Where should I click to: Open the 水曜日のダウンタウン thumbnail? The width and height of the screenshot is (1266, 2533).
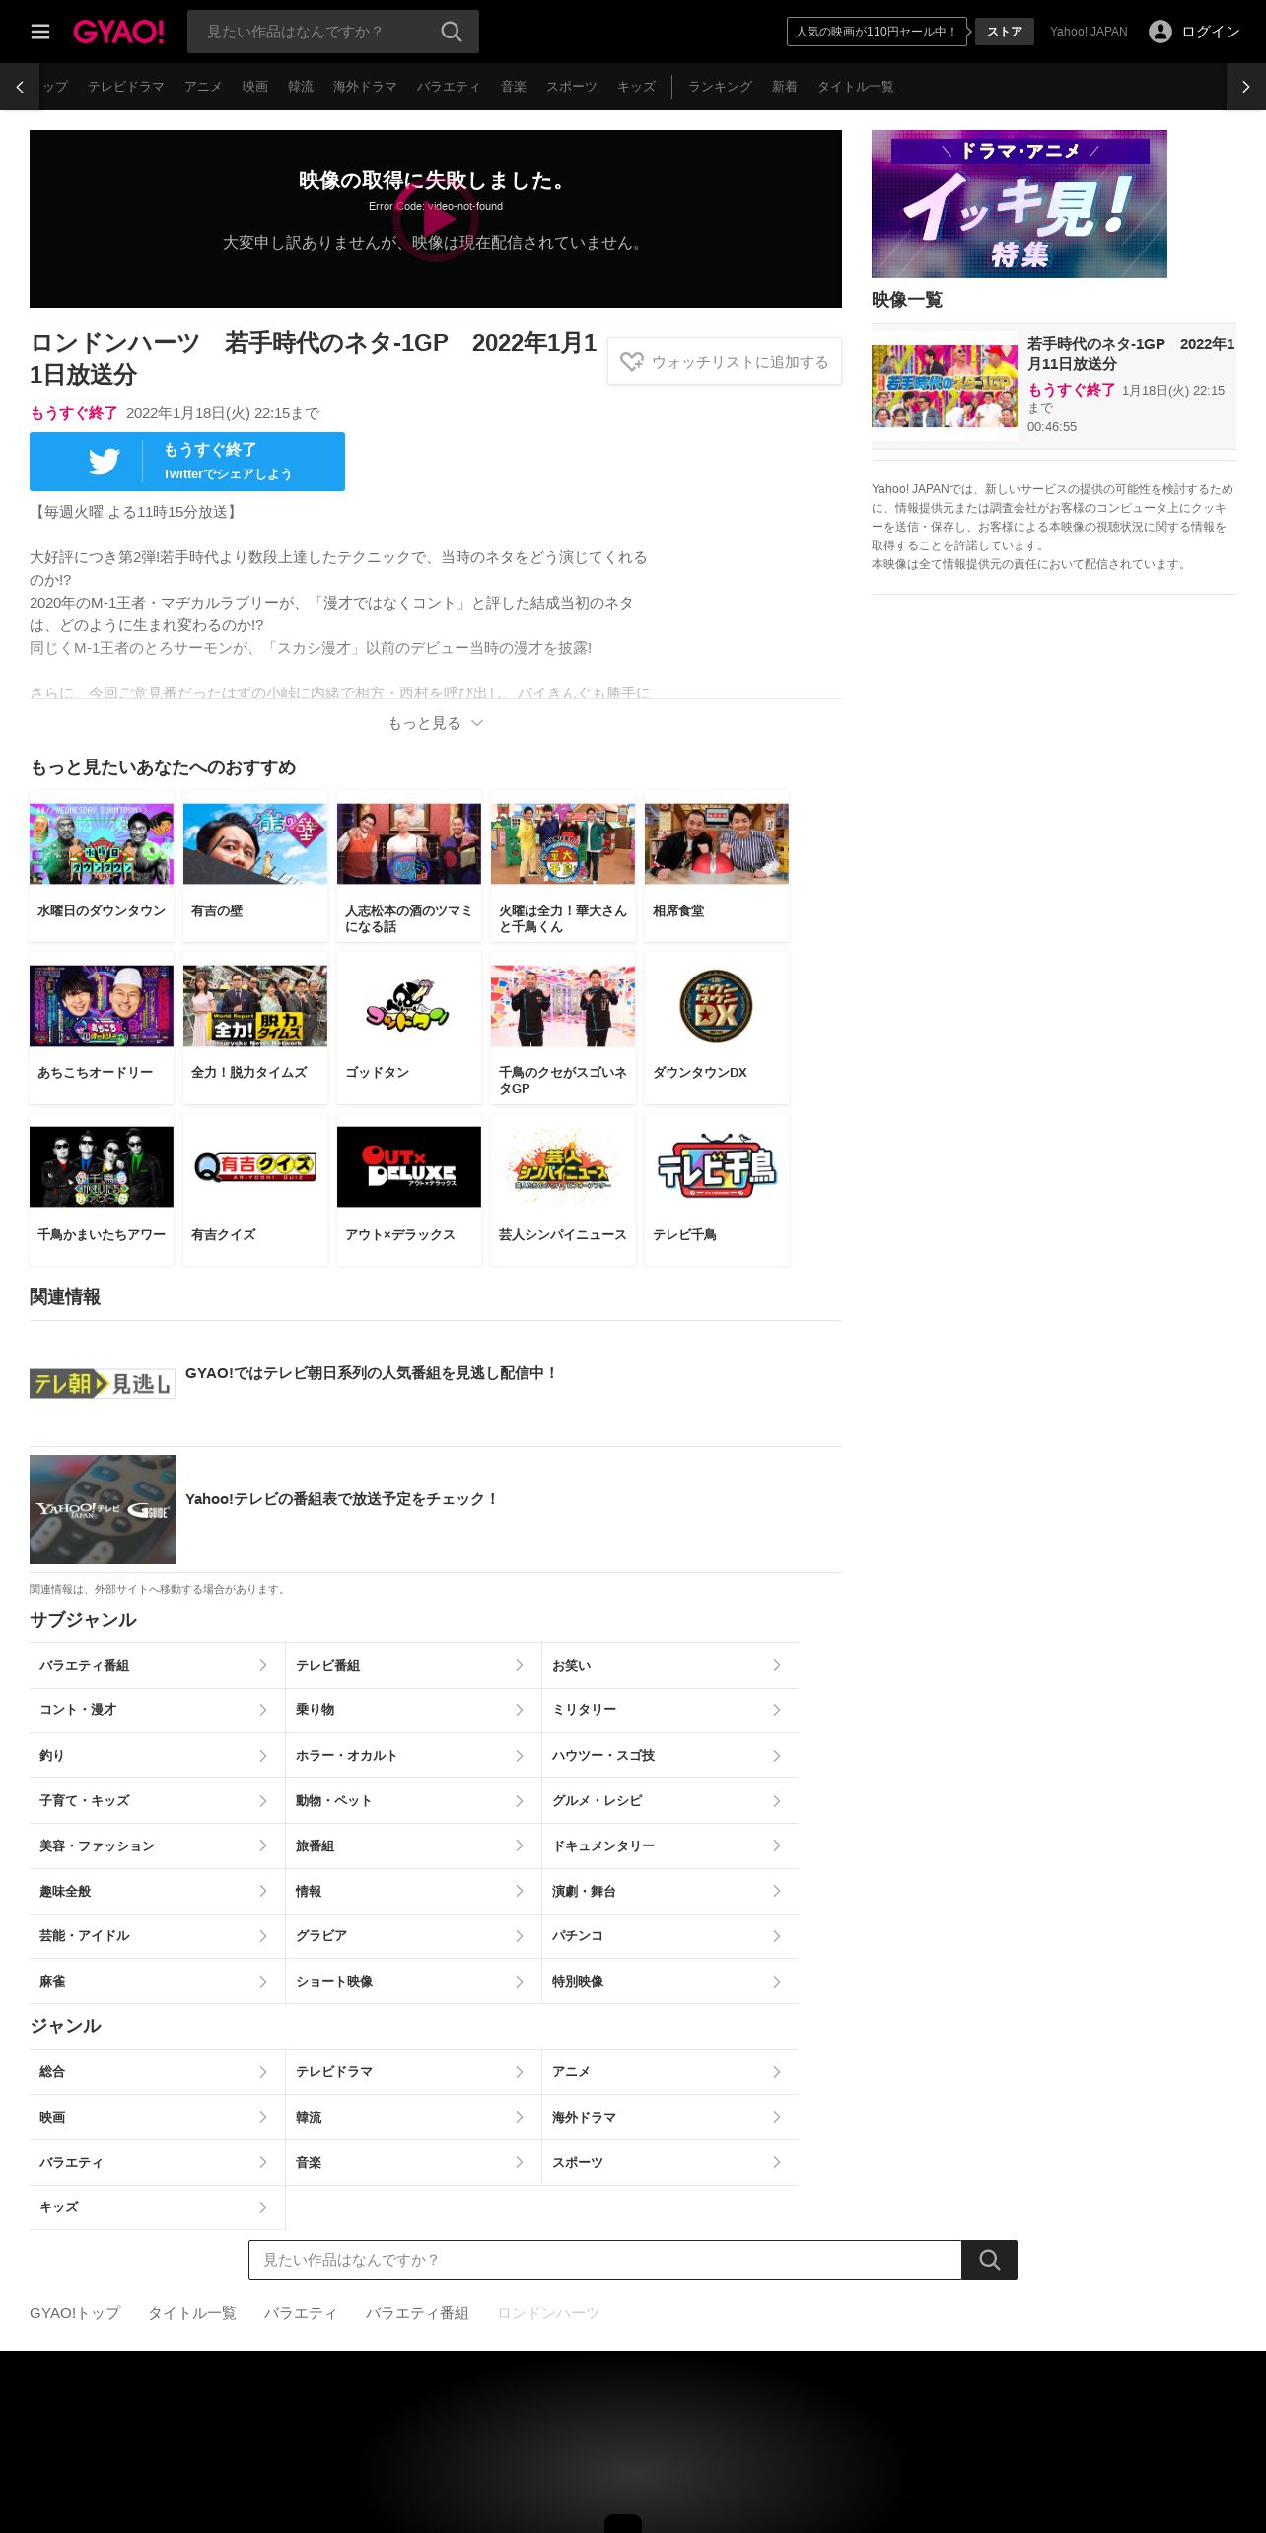102,843
